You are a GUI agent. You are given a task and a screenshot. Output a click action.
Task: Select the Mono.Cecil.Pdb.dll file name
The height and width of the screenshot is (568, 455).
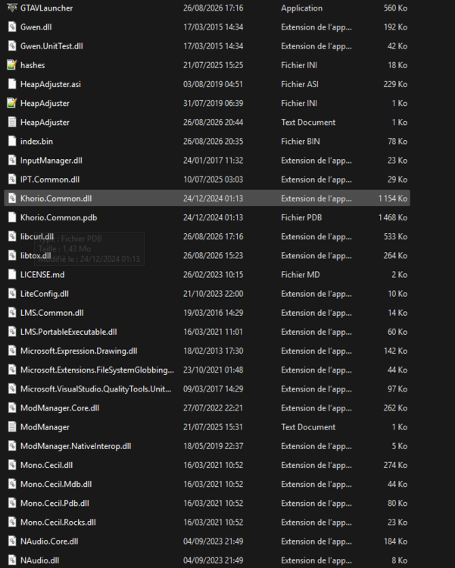pyautogui.click(x=55, y=503)
